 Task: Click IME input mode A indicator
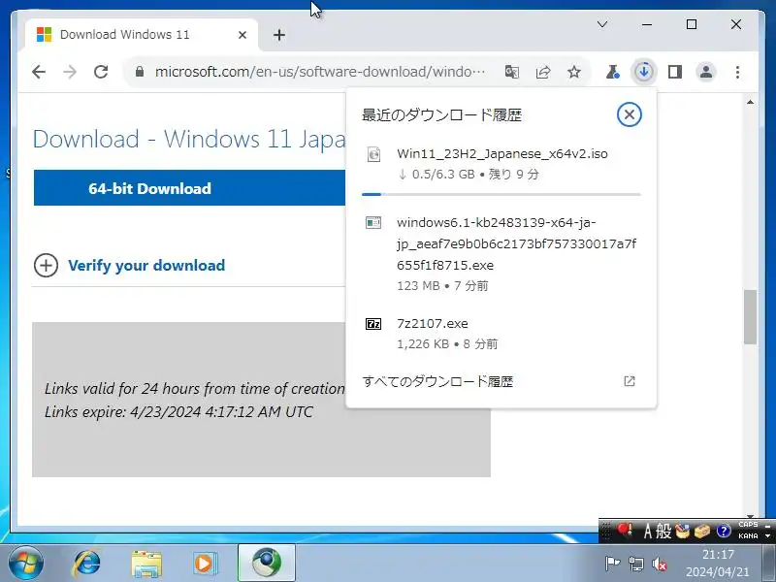[648, 531]
